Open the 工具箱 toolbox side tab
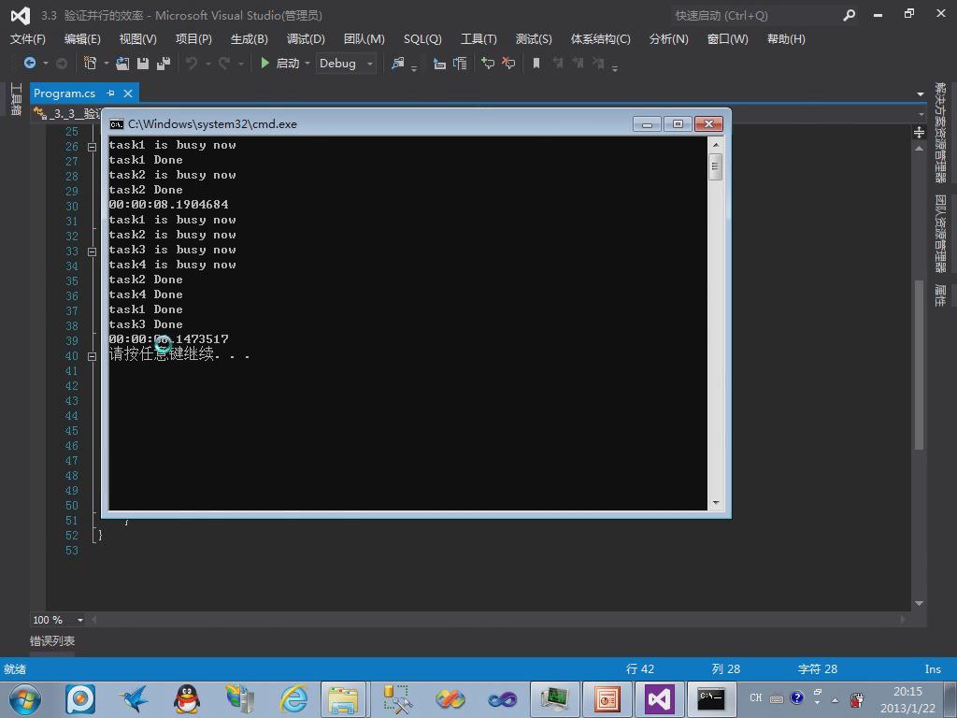The height and width of the screenshot is (718, 957). pos(16,99)
